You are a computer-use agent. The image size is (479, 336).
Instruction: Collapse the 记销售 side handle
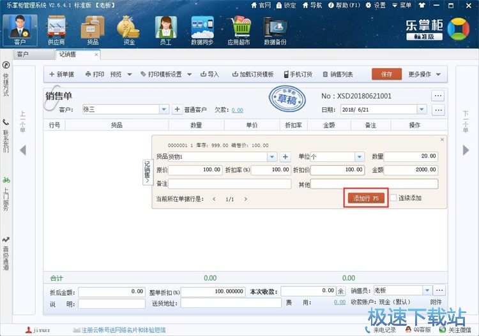tap(148, 172)
